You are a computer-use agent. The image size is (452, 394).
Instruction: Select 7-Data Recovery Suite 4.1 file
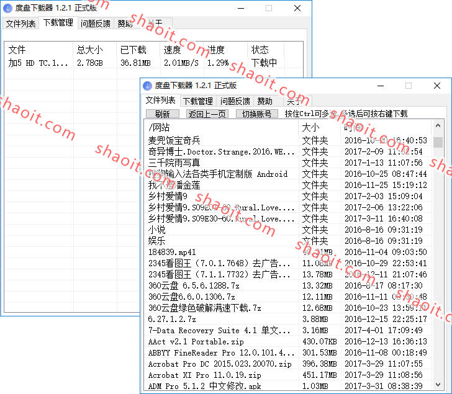click(x=219, y=330)
